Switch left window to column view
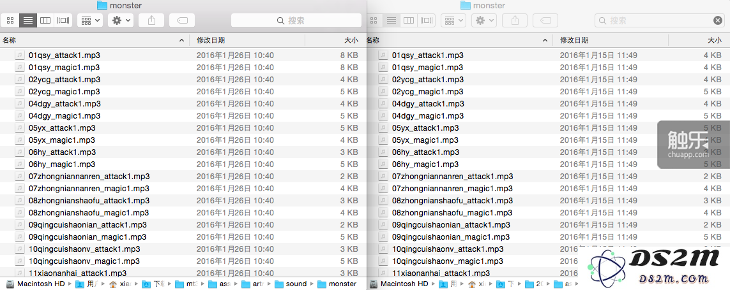Viewport: 730px width, 290px height. [45, 20]
